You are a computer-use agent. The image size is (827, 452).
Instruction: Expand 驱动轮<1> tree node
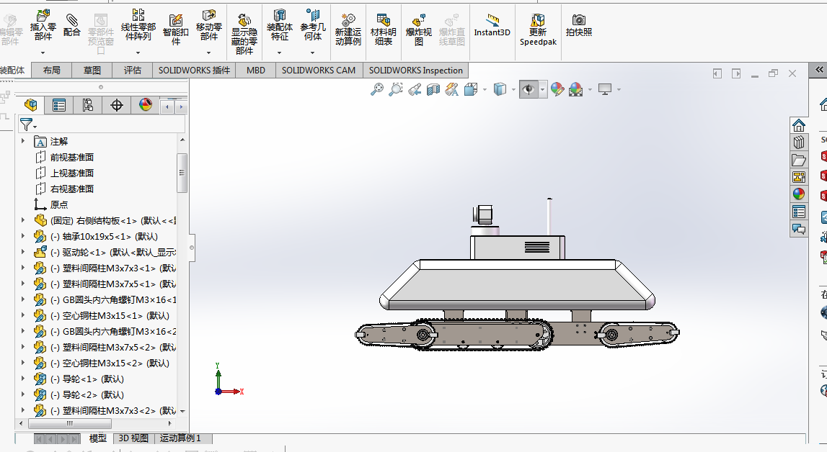click(23, 251)
